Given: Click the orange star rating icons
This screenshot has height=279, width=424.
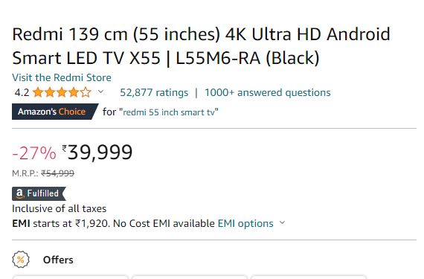Looking at the screenshot, I should pos(62,92).
